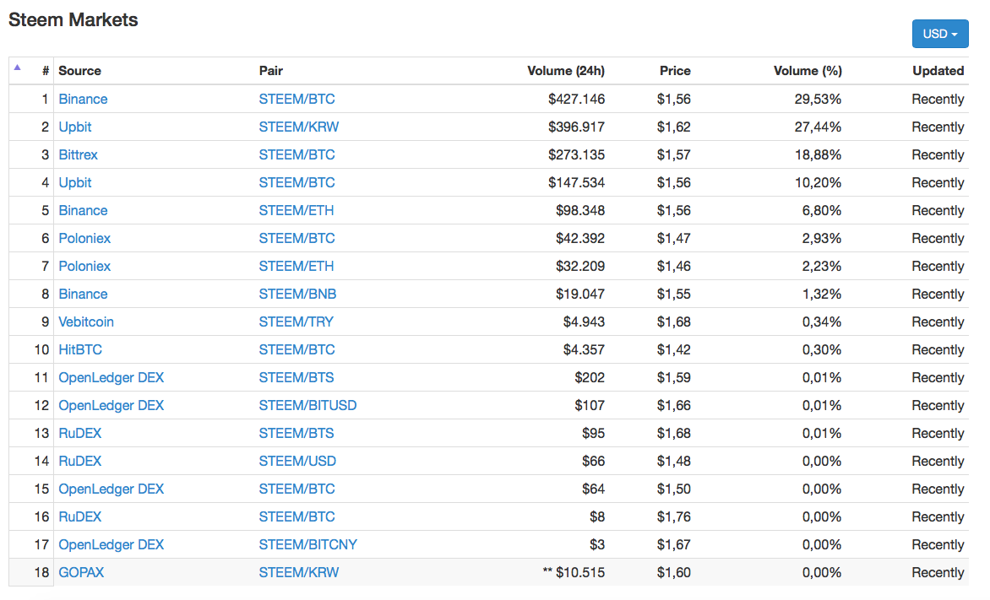Sort table by Pair column header
The width and height of the screenshot is (990, 600).
pyautogui.click(x=271, y=71)
